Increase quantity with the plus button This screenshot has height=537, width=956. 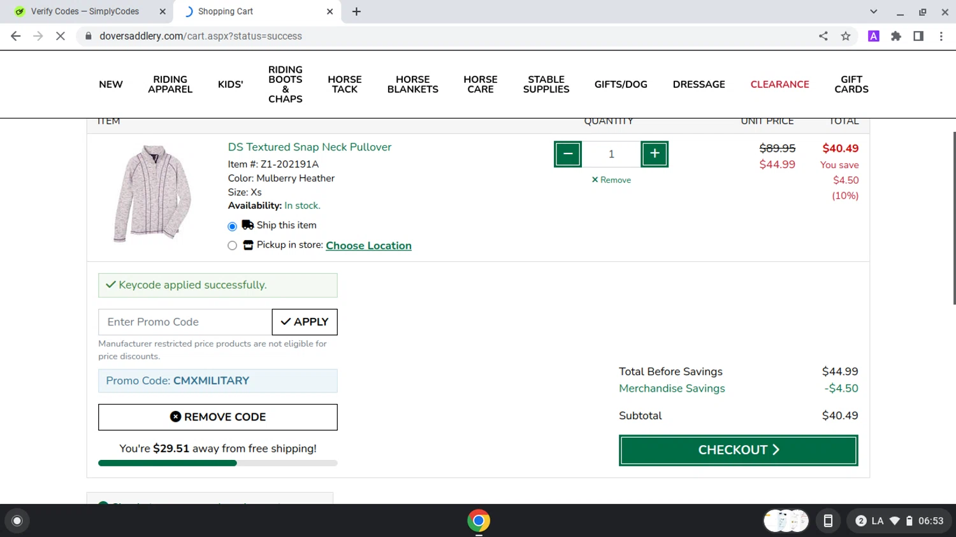pyautogui.click(x=655, y=154)
